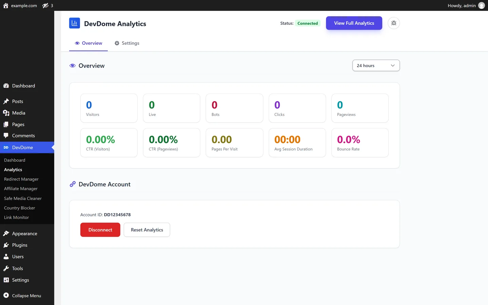Viewport: 488px width, 305px height.
Task: Open Affiliate Manager submenu item
Action: (x=21, y=188)
